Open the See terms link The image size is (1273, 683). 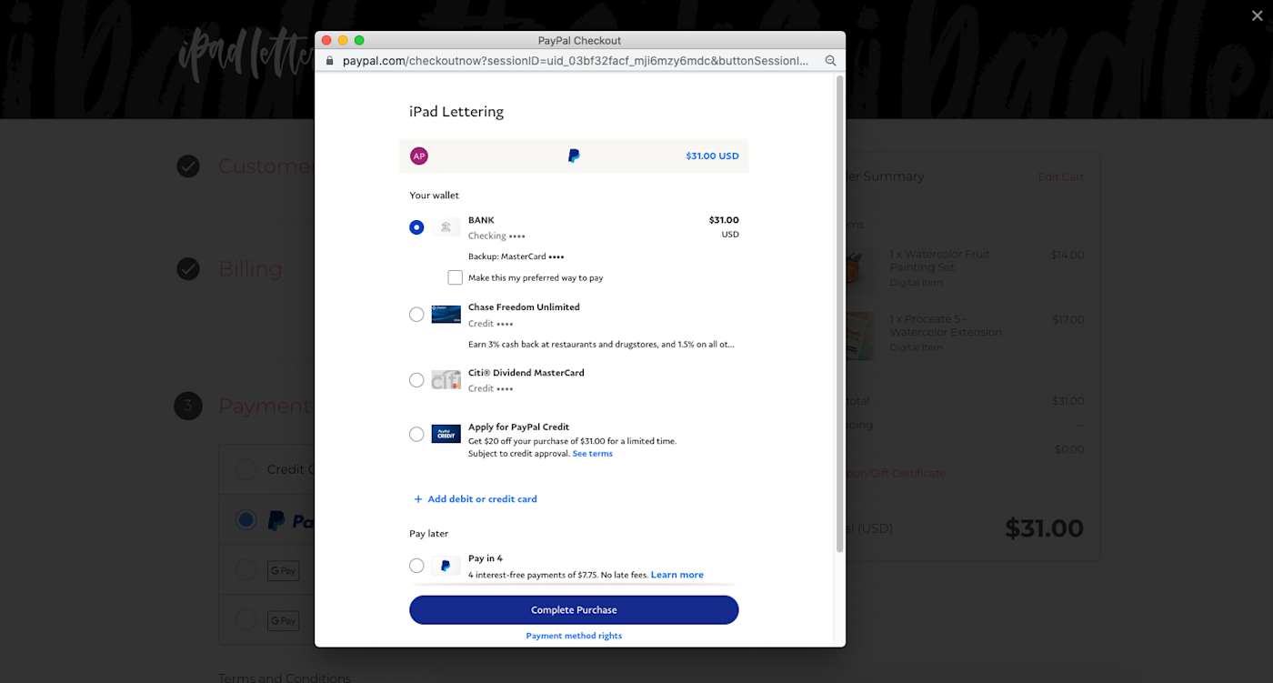593,454
